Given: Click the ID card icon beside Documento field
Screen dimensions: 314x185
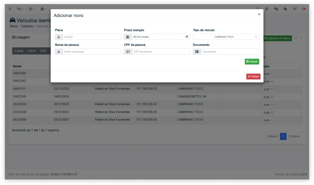Looking at the screenshot, I should pyautogui.click(x=197, y=52).
